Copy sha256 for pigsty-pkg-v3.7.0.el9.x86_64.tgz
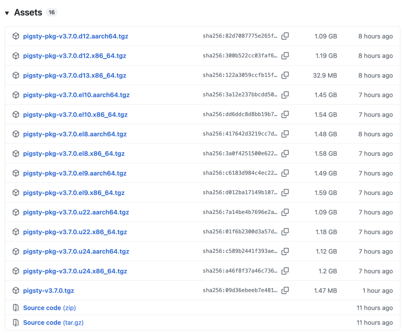This screenshot has width=403, height=334. point(285,193)
